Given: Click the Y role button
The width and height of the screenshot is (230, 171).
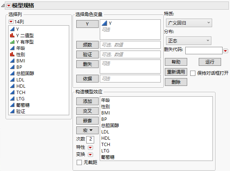Looking at the screenshot, I should [x=87, y=24].
